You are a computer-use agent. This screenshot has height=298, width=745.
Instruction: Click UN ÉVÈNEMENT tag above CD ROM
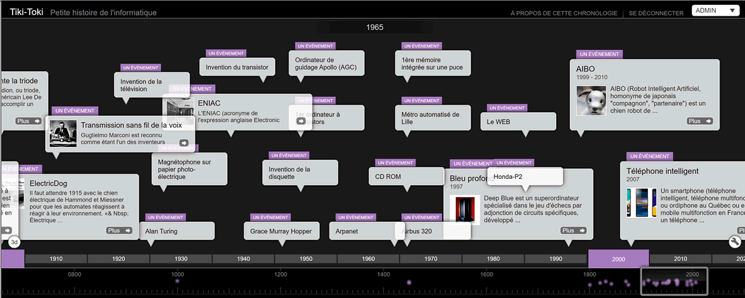click(395, 163)
